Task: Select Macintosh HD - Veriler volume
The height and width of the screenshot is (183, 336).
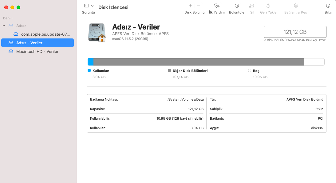Action: tap(37, 51)
